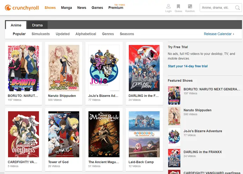Click the 'Featured Shows' heading
Viewport: 243px width, 174px height.
[x=180, y=81]
